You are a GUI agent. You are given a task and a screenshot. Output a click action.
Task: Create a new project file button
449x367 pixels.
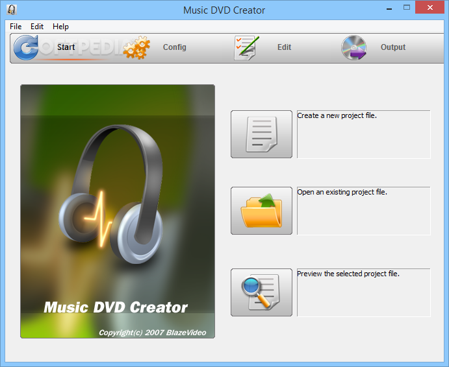tap(261, 134)
